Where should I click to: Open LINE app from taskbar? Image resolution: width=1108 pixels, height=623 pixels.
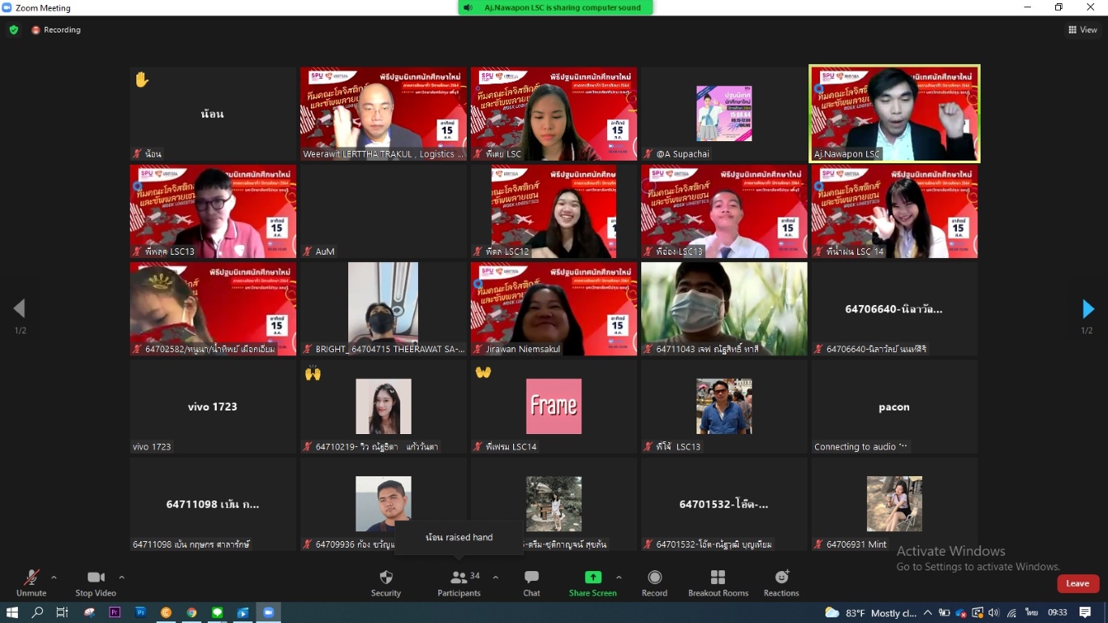pyautogui.click(x=218, y=612)
